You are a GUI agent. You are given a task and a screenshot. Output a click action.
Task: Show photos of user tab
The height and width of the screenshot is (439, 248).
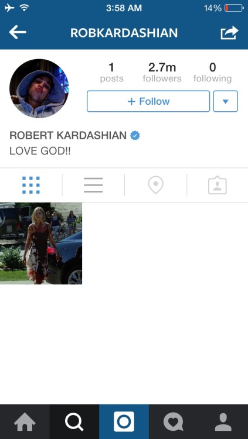[x=218, y=185]
